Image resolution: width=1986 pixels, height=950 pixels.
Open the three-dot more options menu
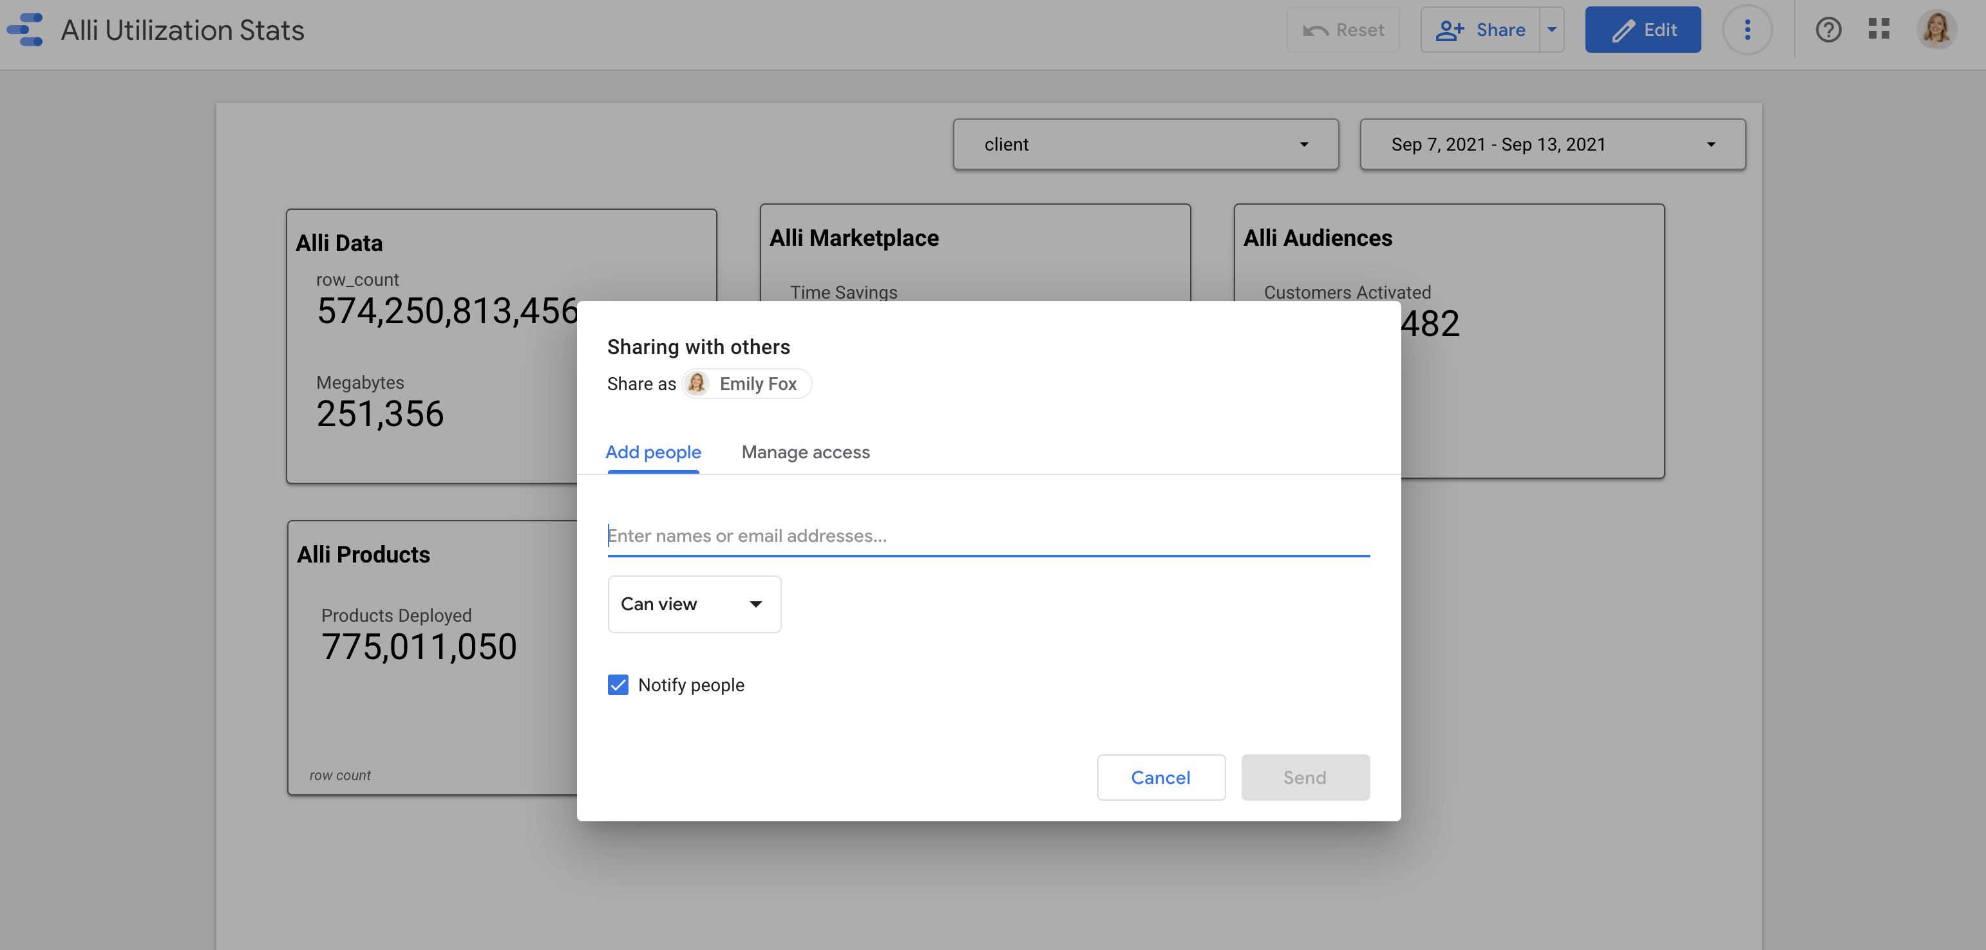1747,30
